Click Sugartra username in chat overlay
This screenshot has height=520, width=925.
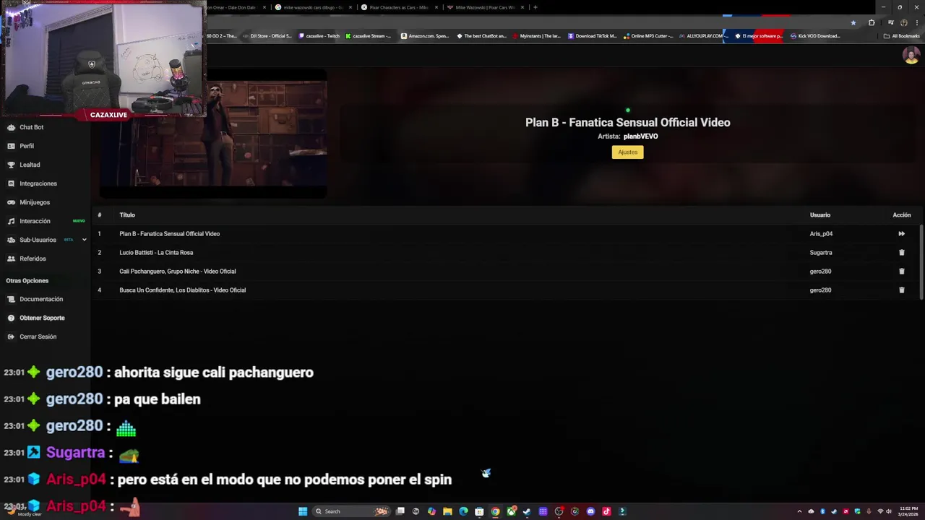75,452
